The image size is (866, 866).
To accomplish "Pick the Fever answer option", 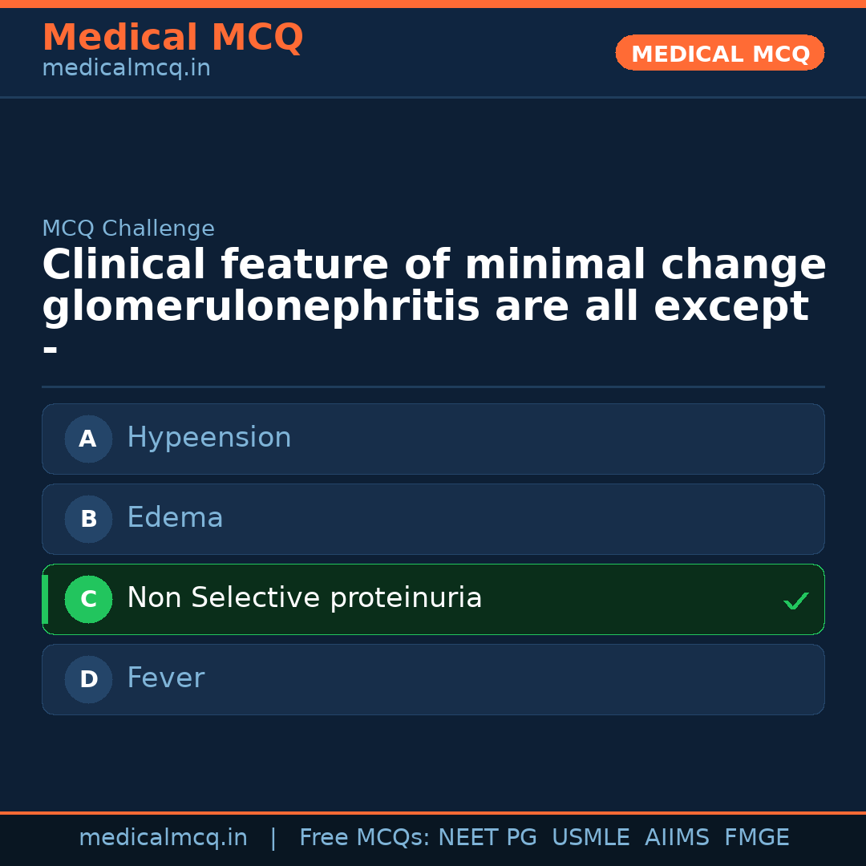I will click(165, 678).
